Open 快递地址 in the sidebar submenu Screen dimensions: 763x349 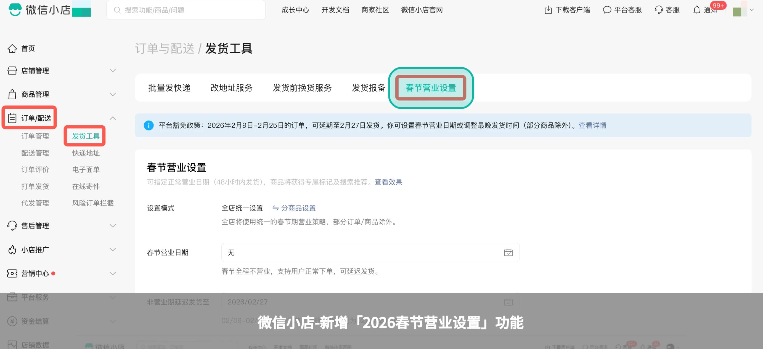pyautogui.click(x=86, y=153)
